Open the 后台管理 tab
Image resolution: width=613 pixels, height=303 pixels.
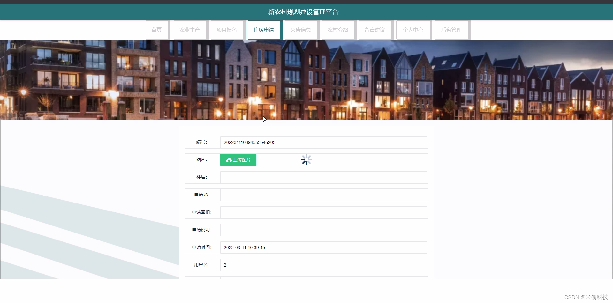coord(451,30)
